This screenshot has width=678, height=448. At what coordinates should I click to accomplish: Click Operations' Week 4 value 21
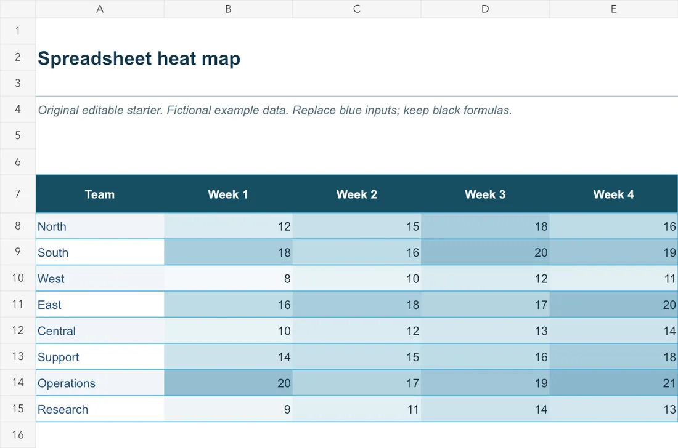(613, 383)
